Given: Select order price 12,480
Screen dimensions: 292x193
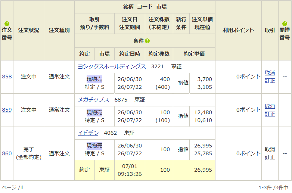Looking at the screenshot, I should pos(203,112).
